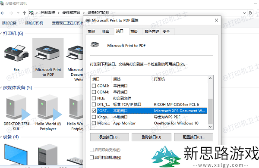Check the COM4: port checkbox
This screenshot has width=259, height=168.
94,92
